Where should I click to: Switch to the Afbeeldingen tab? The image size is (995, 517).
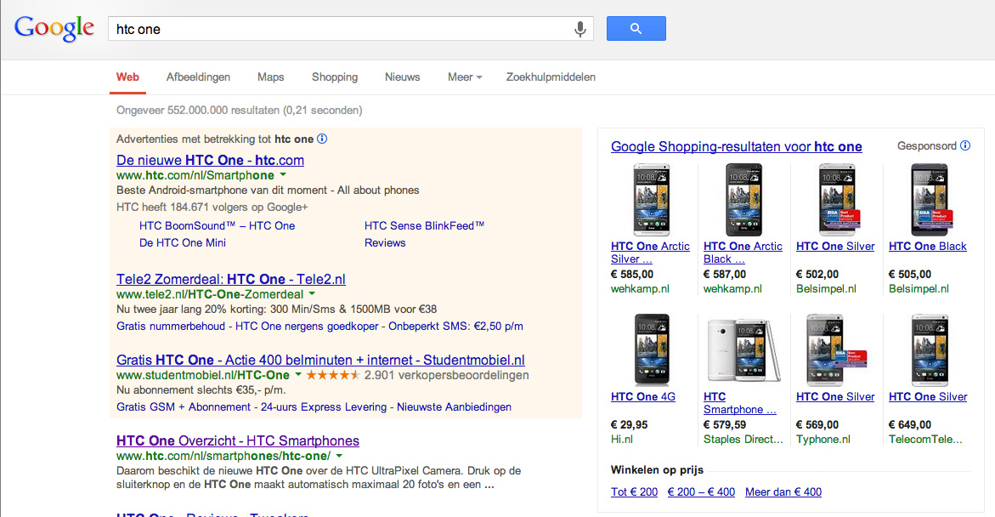(x=198, y=77)
